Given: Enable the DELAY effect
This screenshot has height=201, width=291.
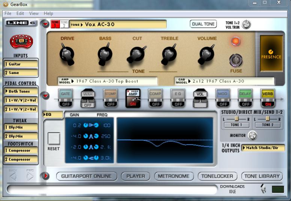Looking at the screenshot, I should pyautogui.click(x=245, y=98).
